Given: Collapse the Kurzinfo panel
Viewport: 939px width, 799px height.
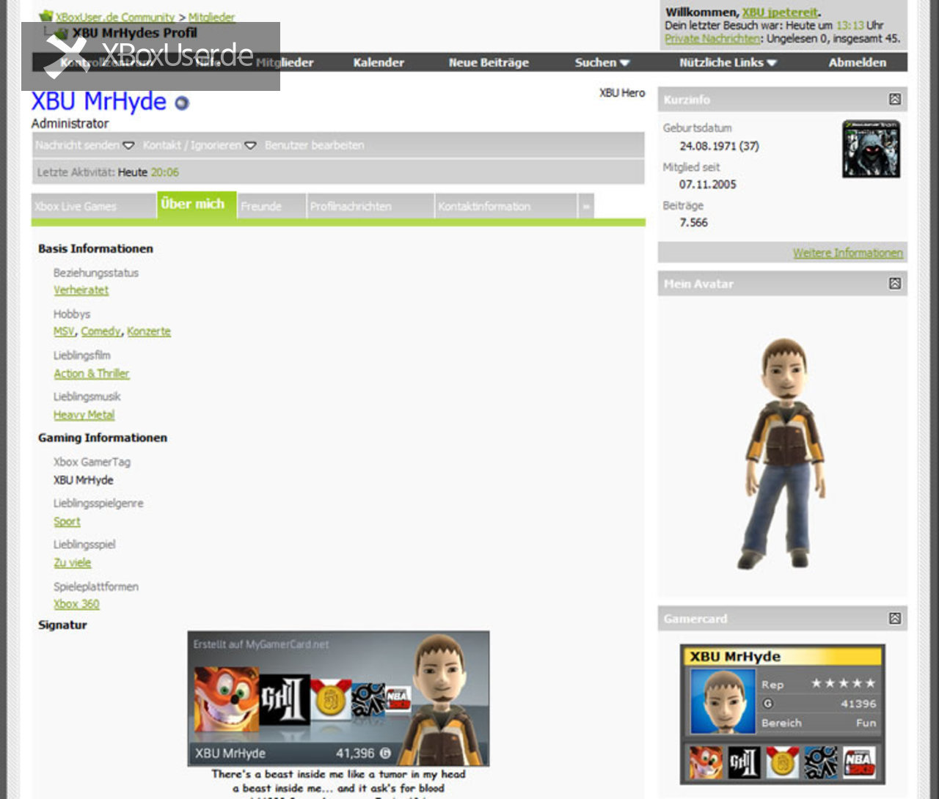Looking at the screenshot, I should tap(894, 99).
